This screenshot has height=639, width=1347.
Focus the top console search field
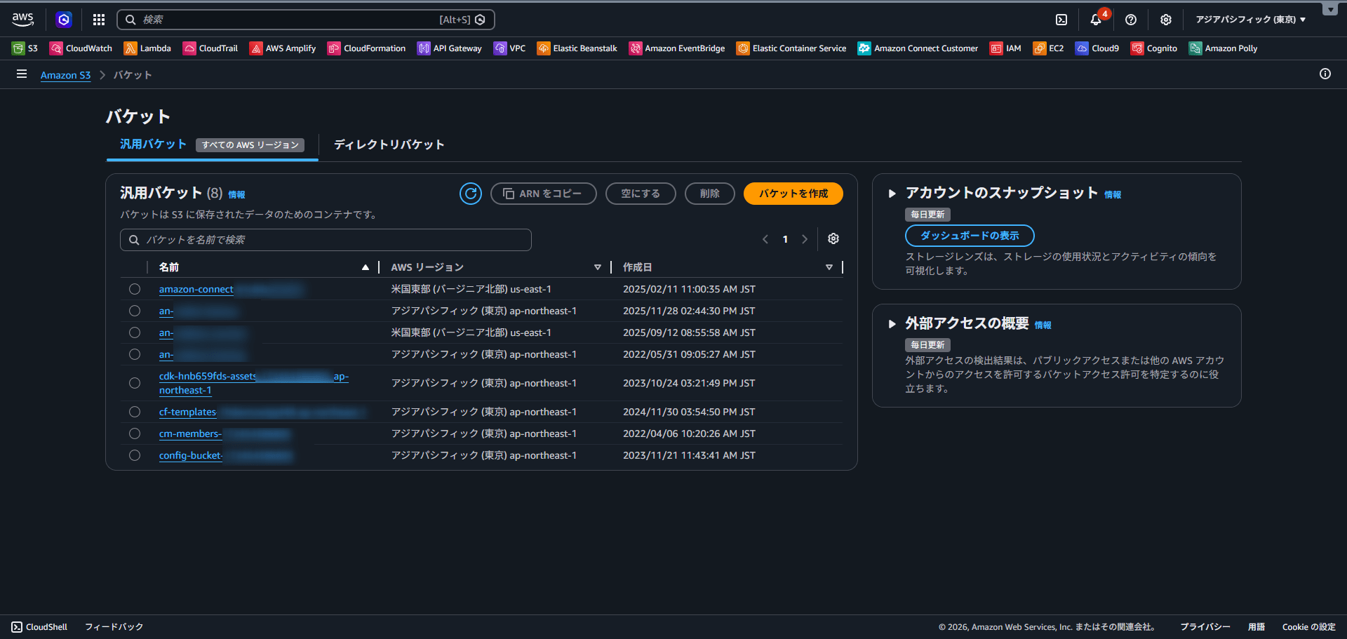[306, 20]
